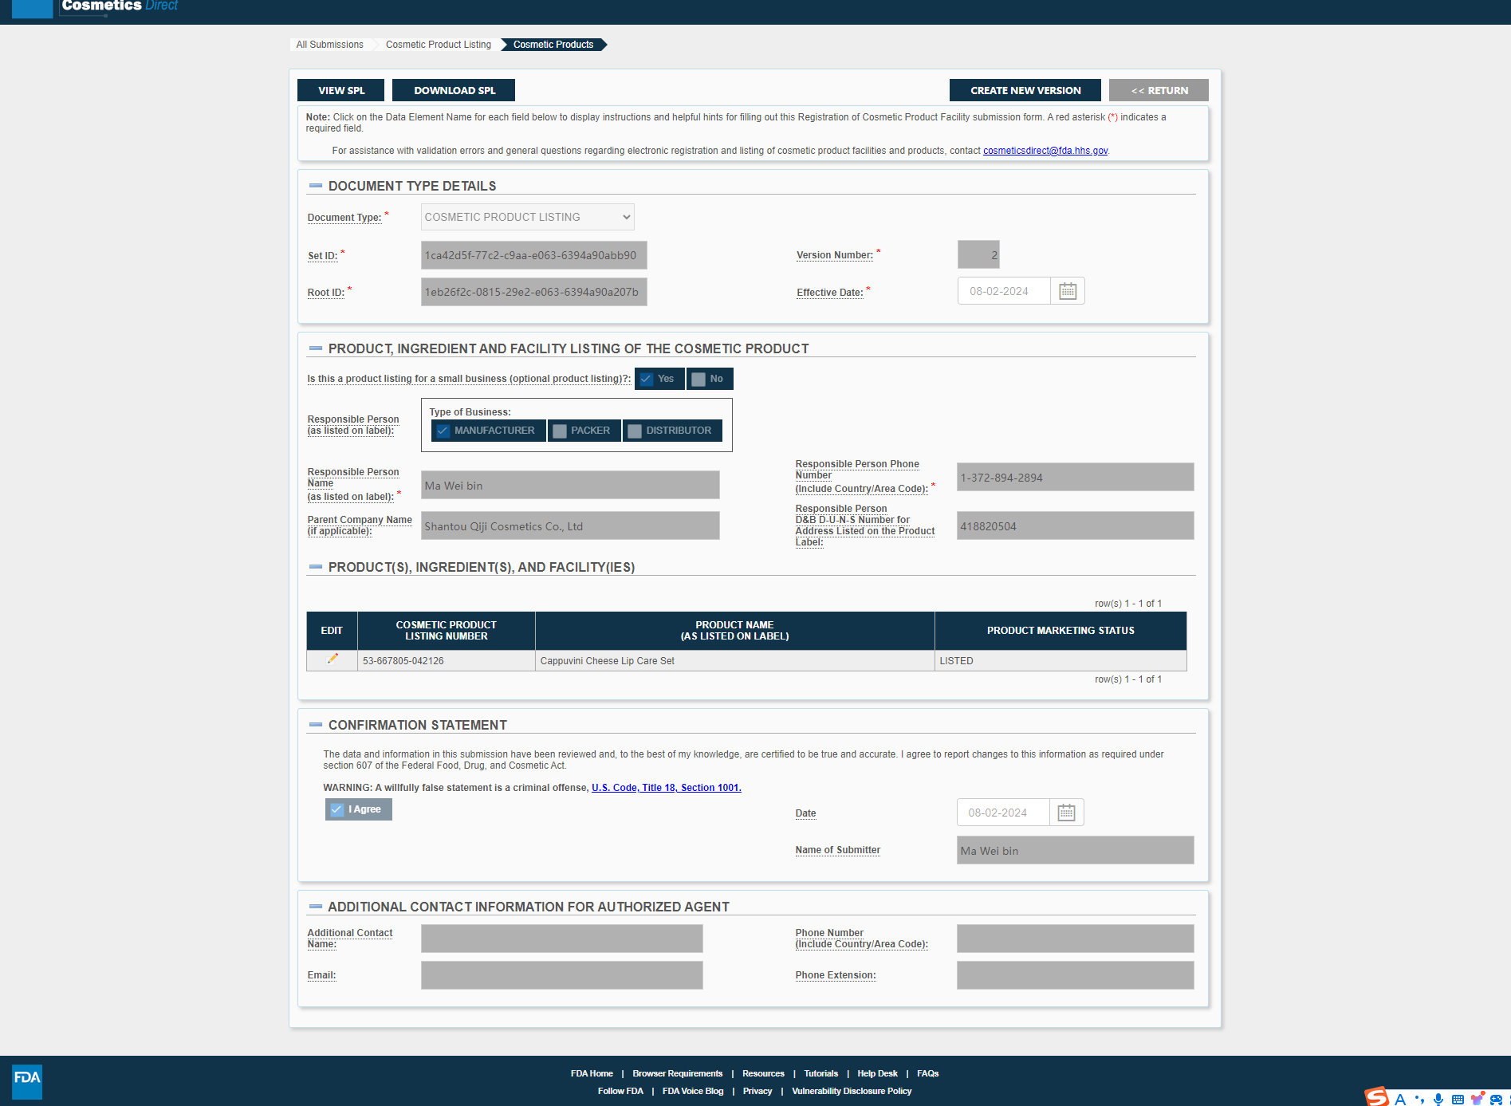Collapse the Confirmation Statement section

[x=316, y=725]
